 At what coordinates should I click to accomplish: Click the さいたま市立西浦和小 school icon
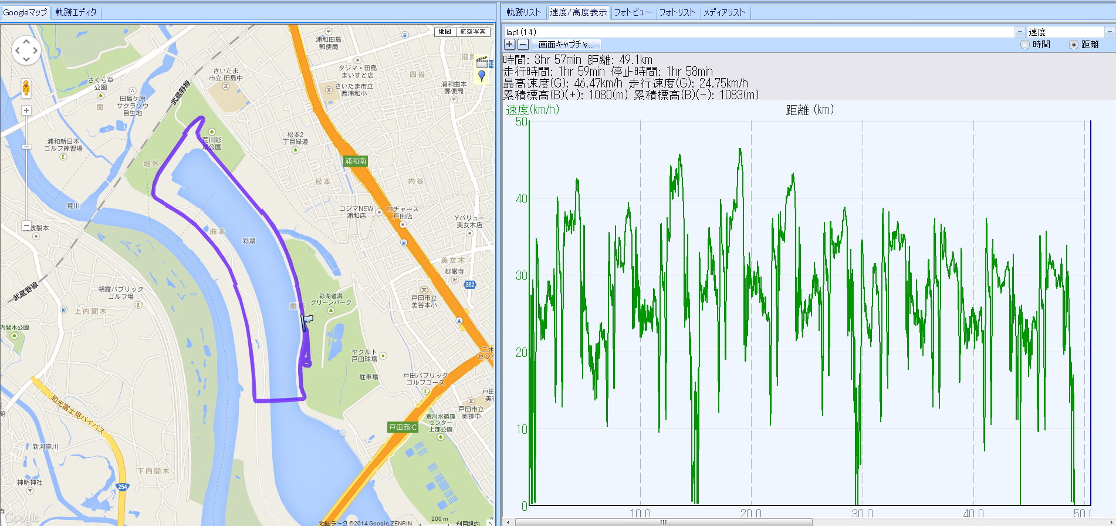pyautogui.click(x=329, y=90)
